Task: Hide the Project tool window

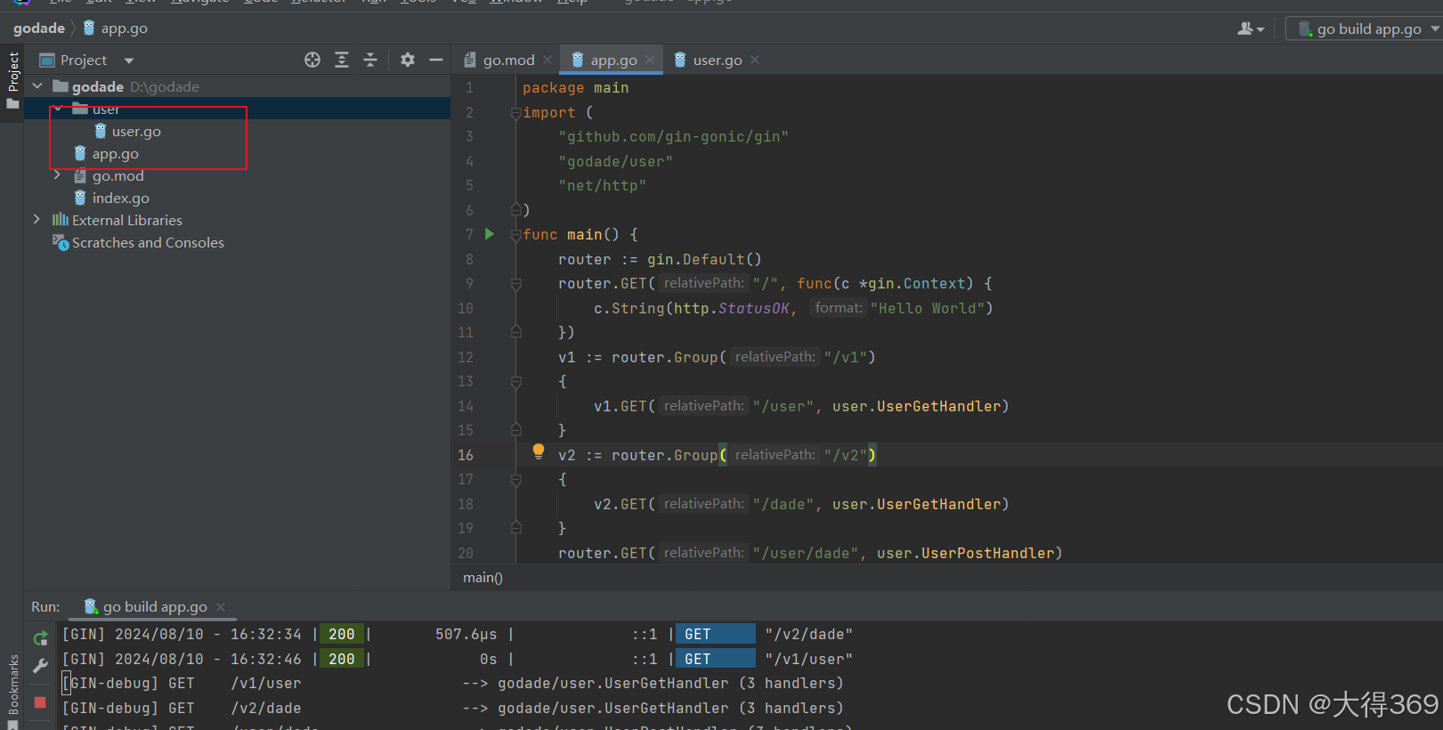Action: (436, 60)
